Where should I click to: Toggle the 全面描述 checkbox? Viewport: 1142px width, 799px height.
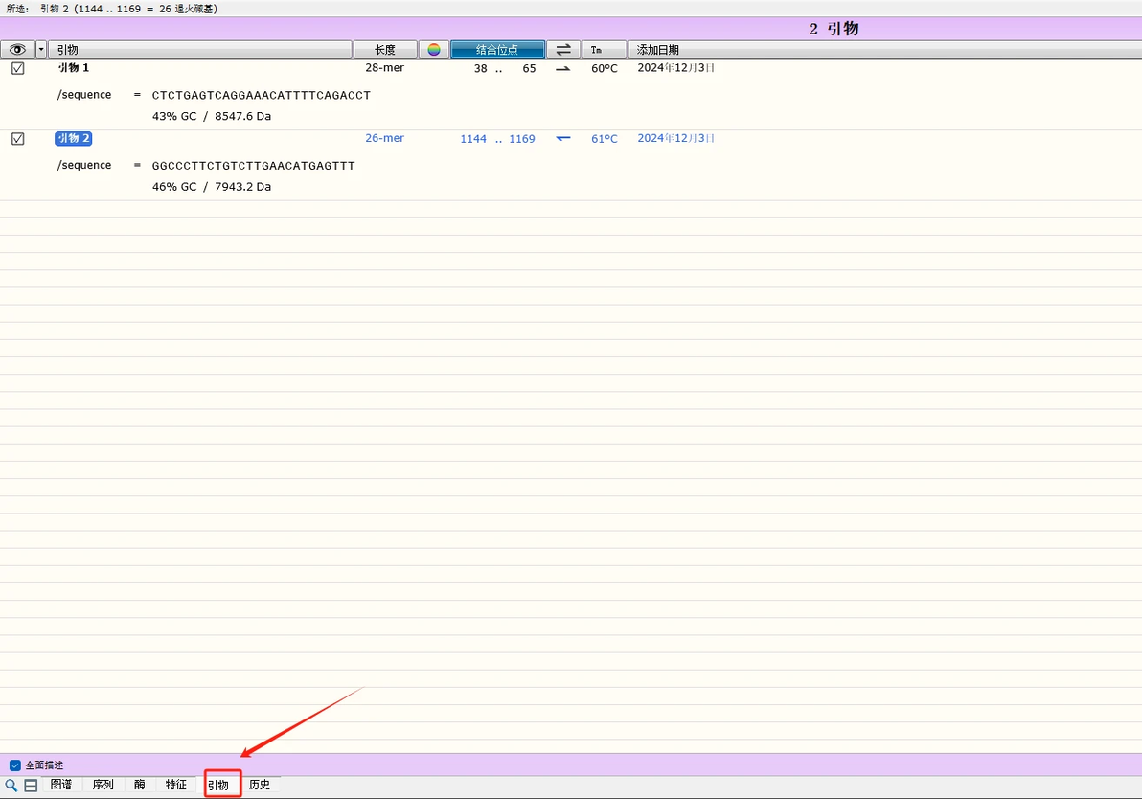click(x=14, y=765)
